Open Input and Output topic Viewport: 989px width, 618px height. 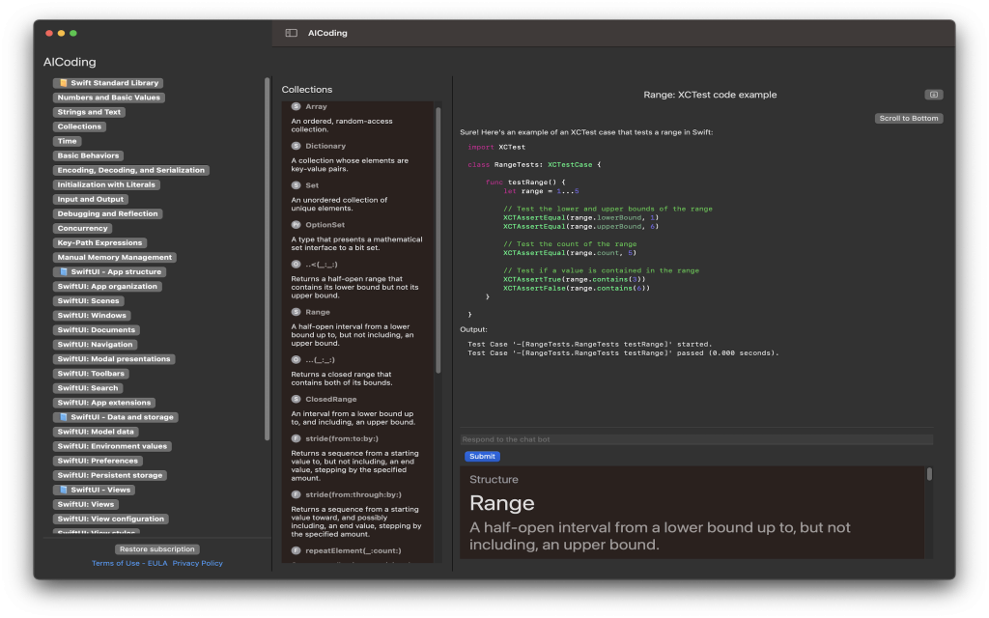[91, 199]
